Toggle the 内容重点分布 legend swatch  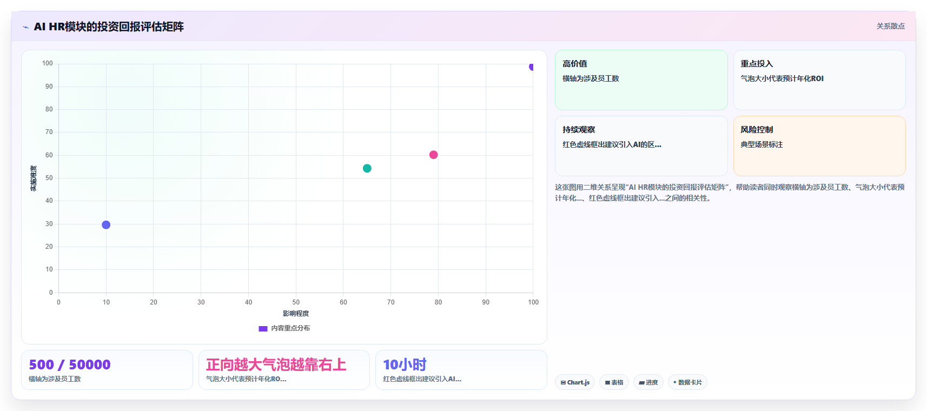click(x=263, y=328)
